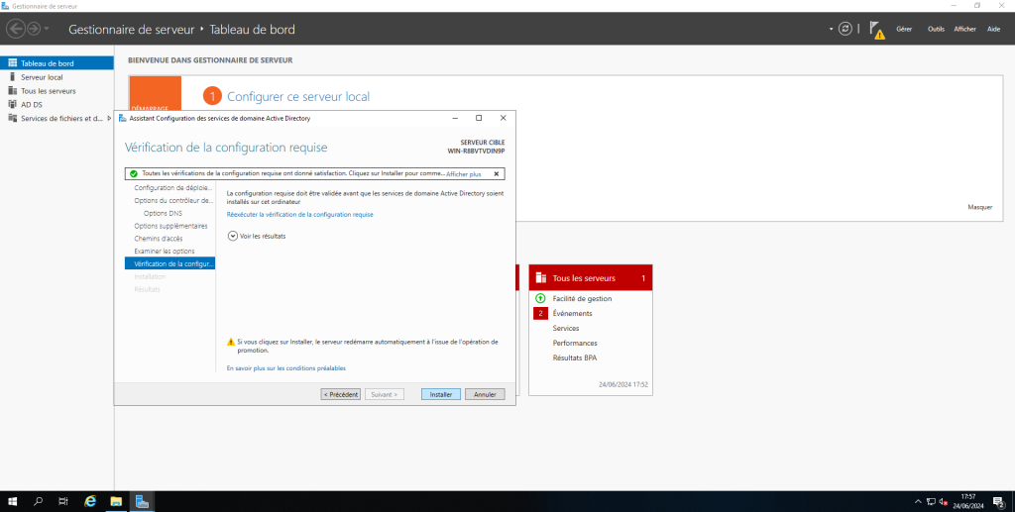1015x512 pixels.
Task: Open the Outils menu
Action: pyautogui.click(x=936, y=29)
